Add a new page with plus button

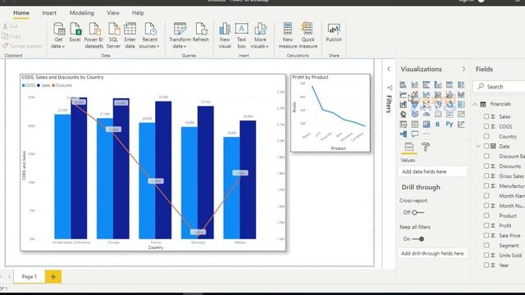click(53, 277)
